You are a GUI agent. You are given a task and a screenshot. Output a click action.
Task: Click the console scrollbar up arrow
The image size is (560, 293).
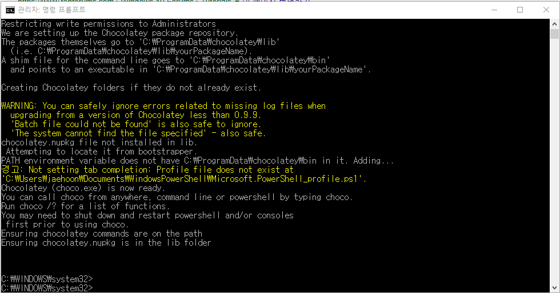pos(554,25)
